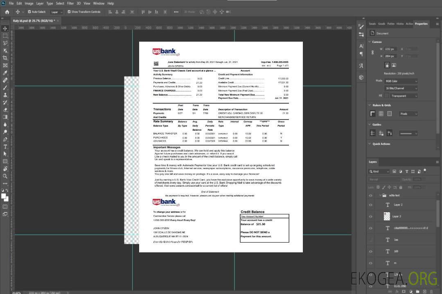
Task: Open the 3D panel cube icon
Action: (x=361, y=77)
